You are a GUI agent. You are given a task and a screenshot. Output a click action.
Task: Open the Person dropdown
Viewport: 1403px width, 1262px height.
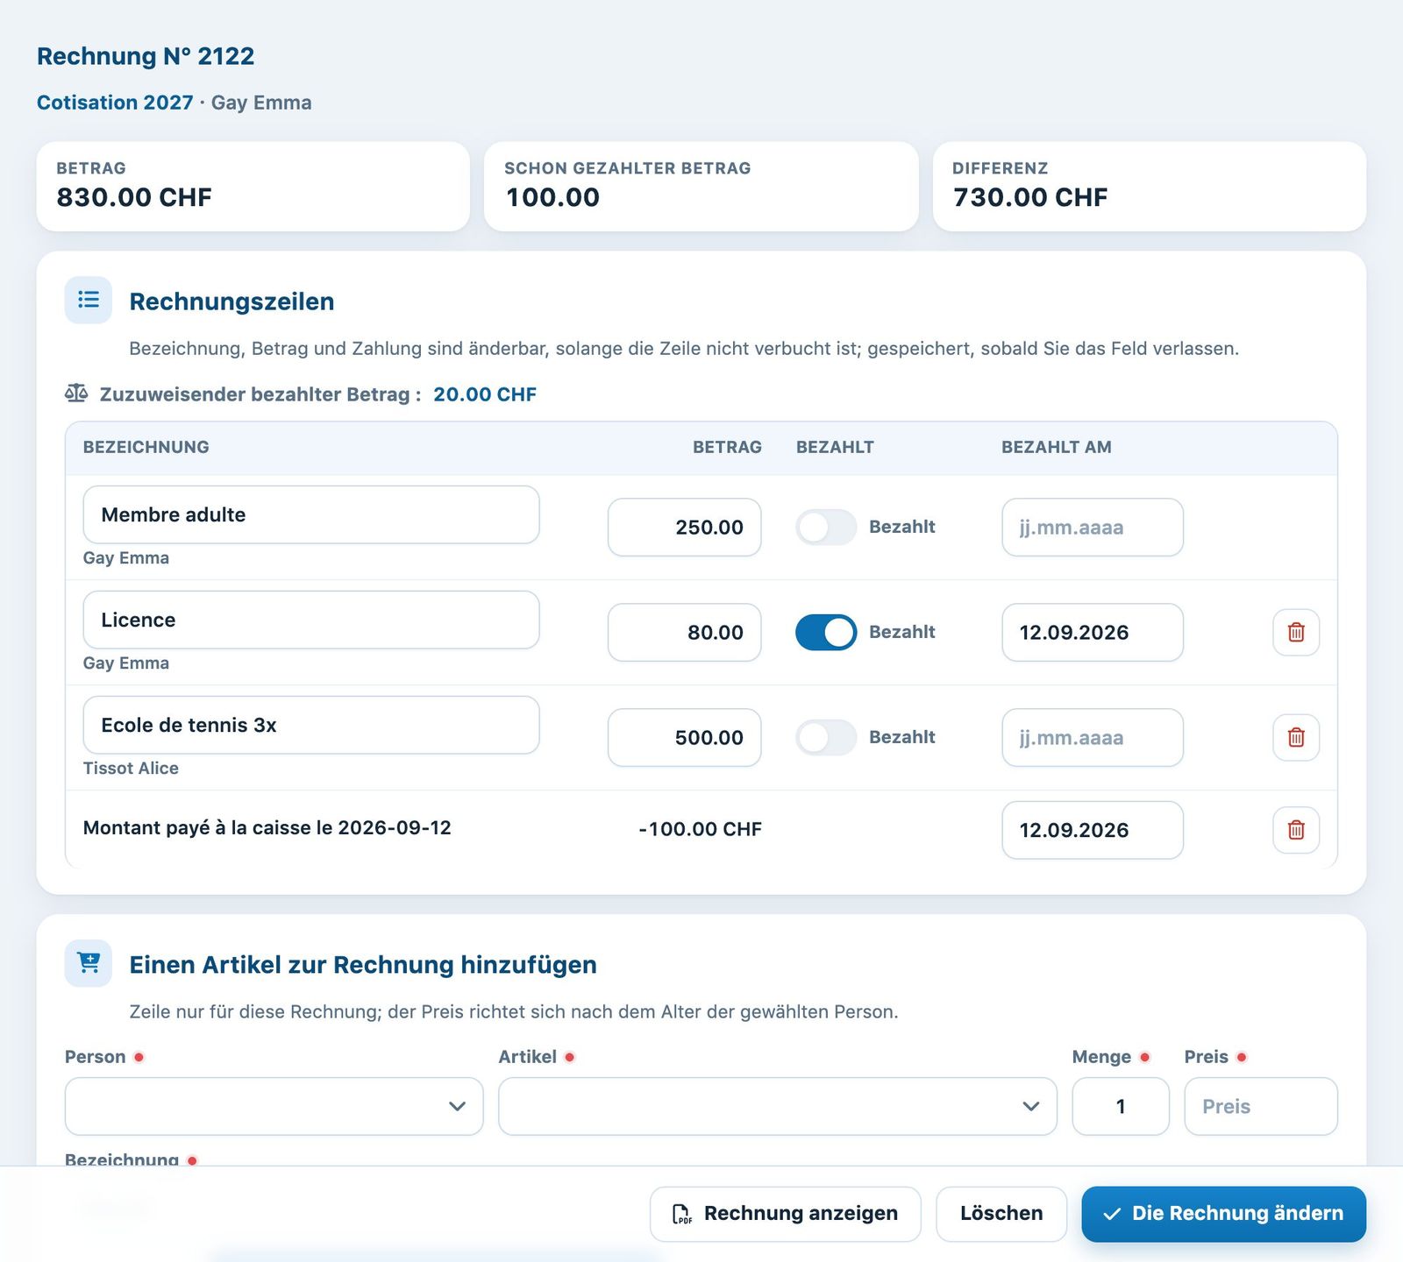click(274, 1106)
